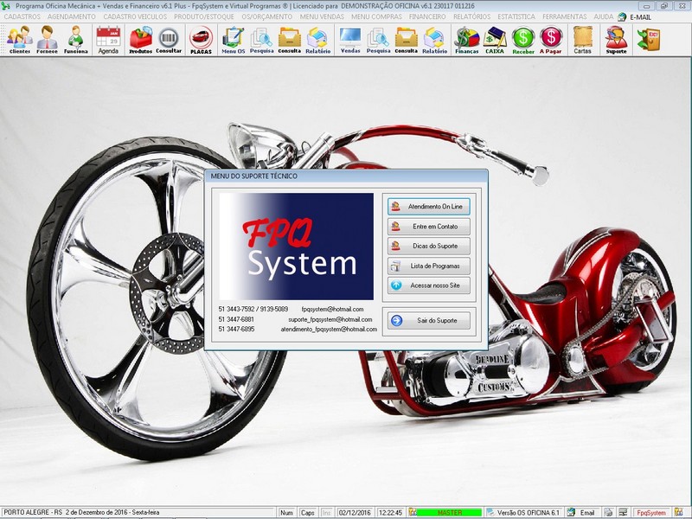Click the Acessar nosso Site button
Image resolution: width=692 pixels, height=519 pixels.
[429, 285]
